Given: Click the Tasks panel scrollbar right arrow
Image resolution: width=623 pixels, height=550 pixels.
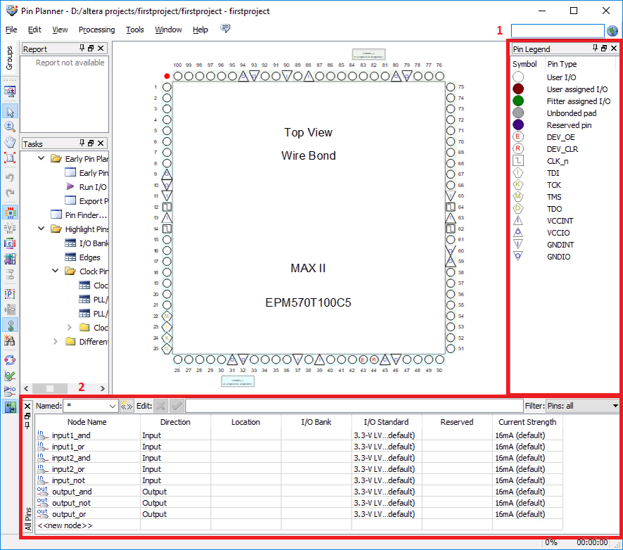Looking at the screenshot, I should pyautogui.click(x=103, y=388).
